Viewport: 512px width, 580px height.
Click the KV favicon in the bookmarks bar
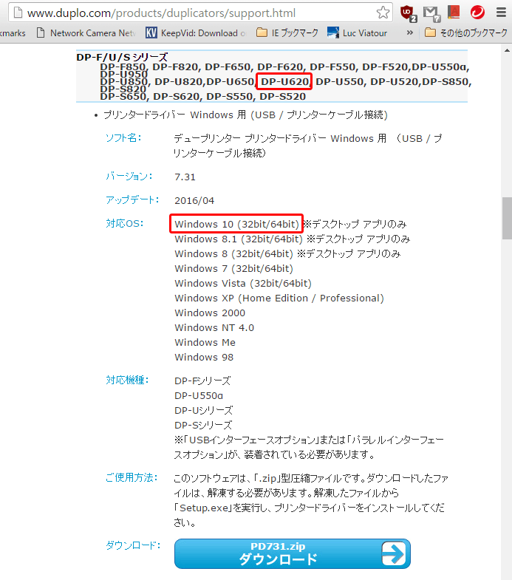click(151, 33)
